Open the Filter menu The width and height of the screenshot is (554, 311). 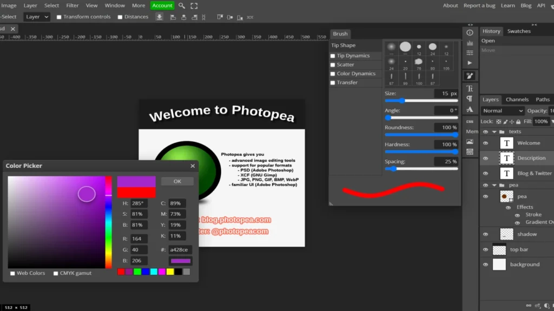[x=72, y=5]
